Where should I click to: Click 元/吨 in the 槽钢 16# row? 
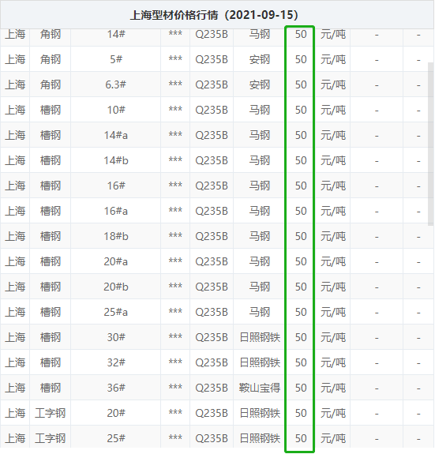333,186
